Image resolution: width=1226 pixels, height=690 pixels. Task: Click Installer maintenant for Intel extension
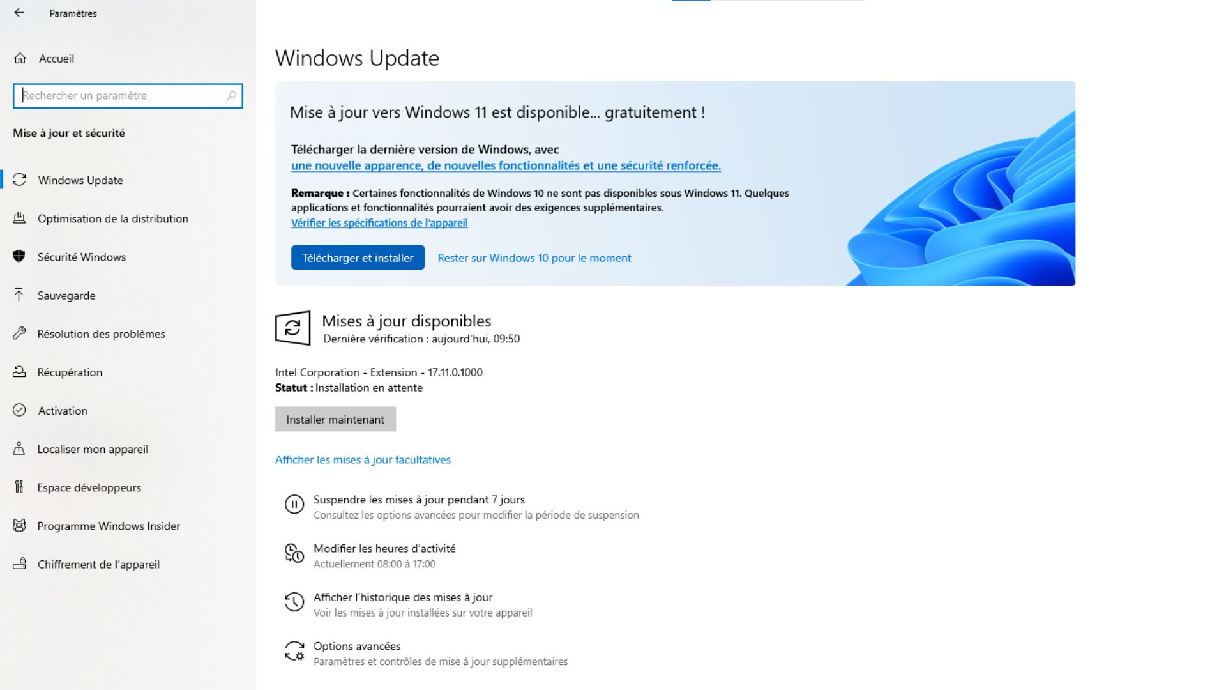pos(335,418)
